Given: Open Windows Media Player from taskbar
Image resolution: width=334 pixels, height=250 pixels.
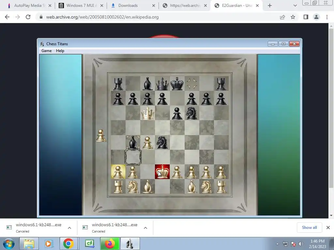Looking at the screenshot, I should point(49,243).
